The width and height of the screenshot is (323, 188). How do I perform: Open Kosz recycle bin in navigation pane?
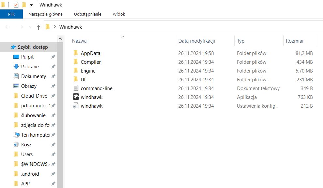(26, 145)
